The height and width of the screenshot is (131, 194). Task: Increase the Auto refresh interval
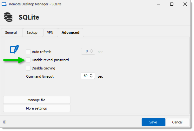click(91, 50)
